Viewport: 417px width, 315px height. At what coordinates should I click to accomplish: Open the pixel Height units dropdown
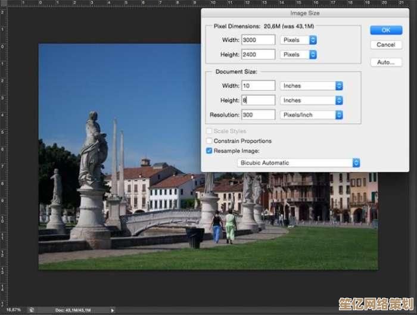(x=298, y=55)
